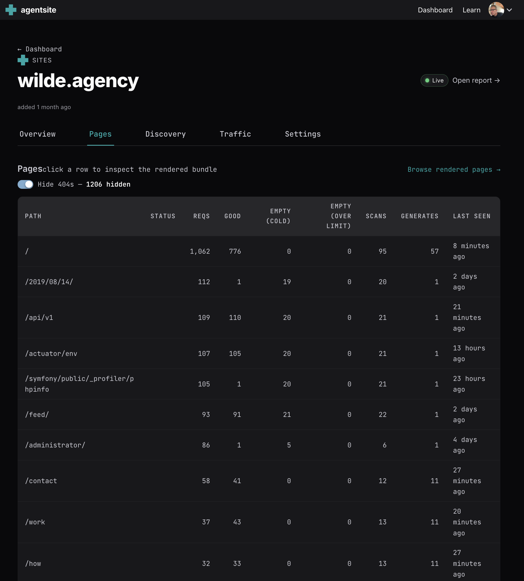Open the root / path row
This screenshot has width=524, height=581.
click(259, 251)
